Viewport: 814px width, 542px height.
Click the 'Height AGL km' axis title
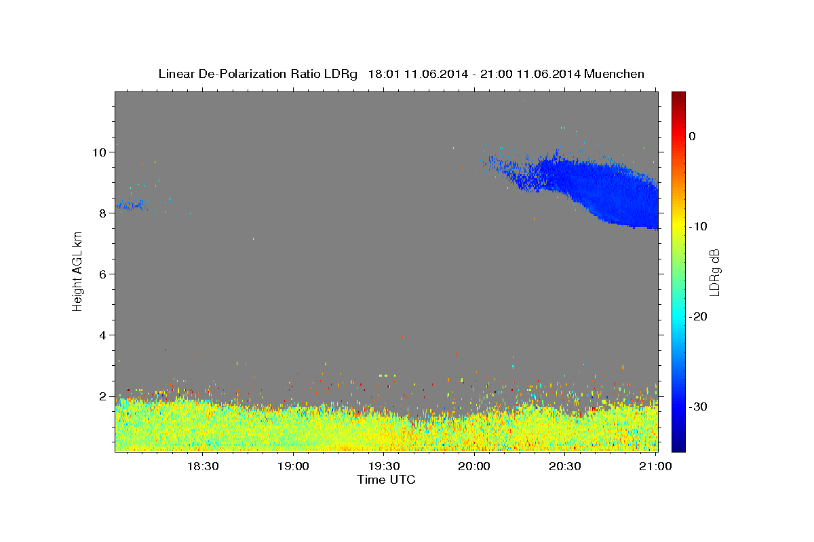(77, 271)
